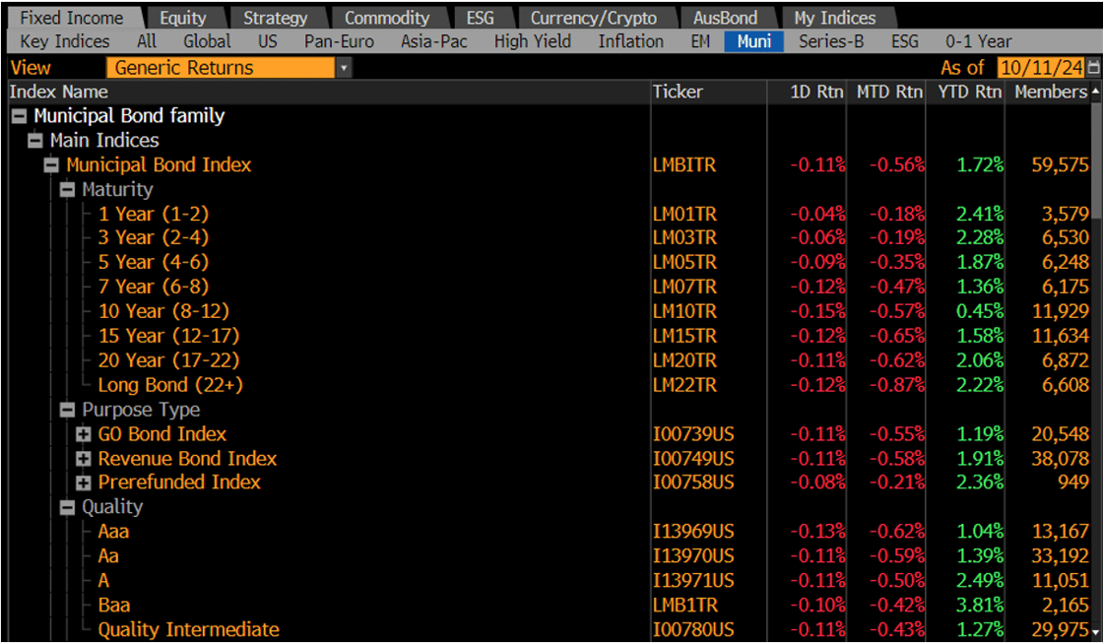Collapse the Main Indices node
Screen dimensions: 1103x643
pos(34,140)
